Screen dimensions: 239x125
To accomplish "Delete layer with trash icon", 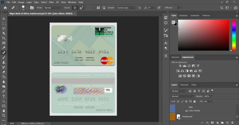I will coord(232,123).
